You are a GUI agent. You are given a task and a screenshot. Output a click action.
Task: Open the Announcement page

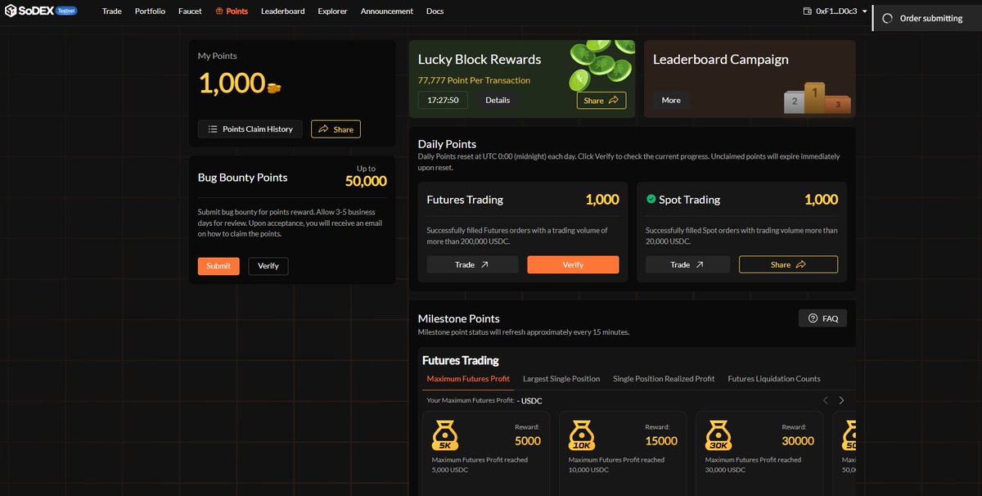tap(387, 11)
